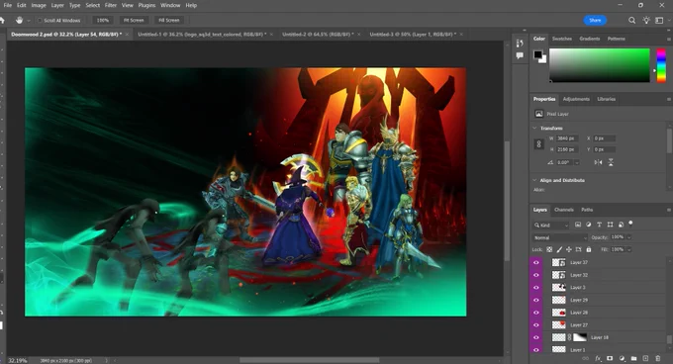The height and width of the screenshot is (364, 673).
Task: Open the Color panel options menu
Action: click(669, 39)
